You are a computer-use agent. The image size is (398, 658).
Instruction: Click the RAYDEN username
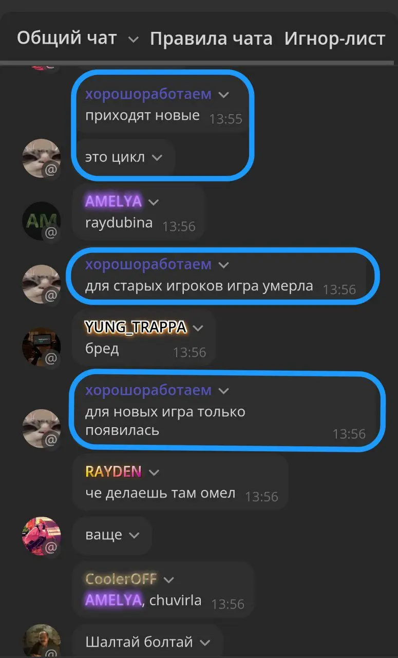click(113, 471)
